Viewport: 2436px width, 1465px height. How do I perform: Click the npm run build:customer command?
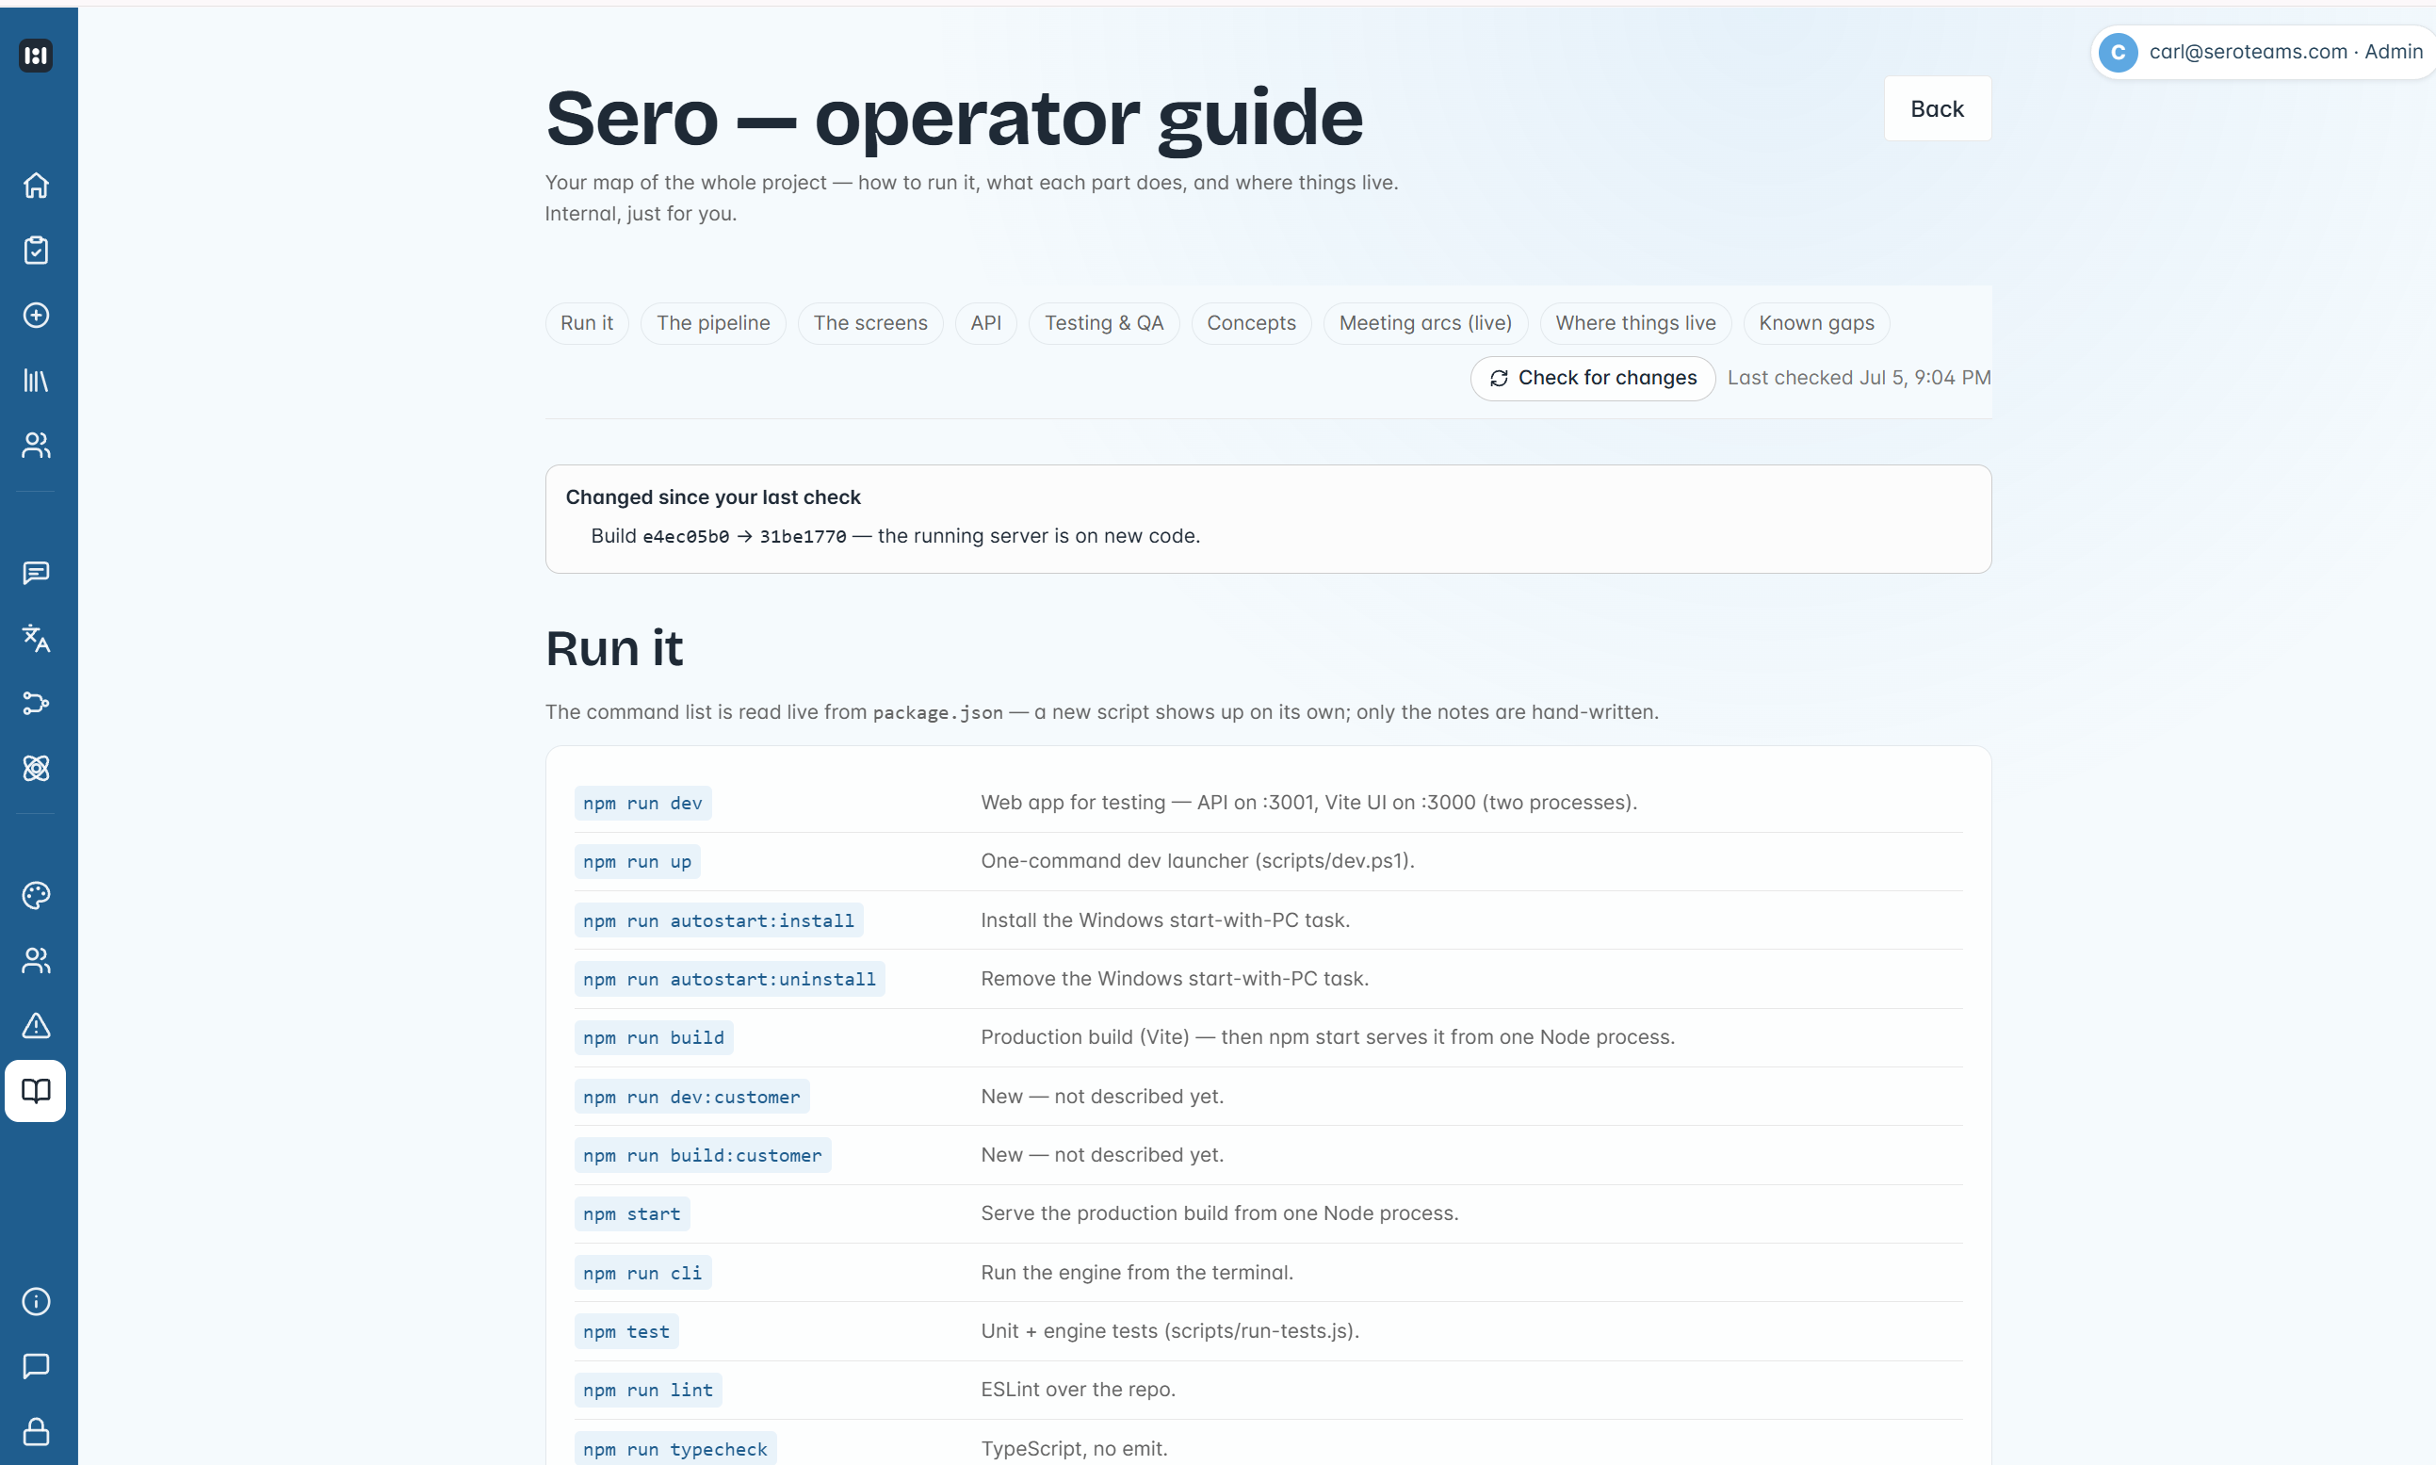702,1155
